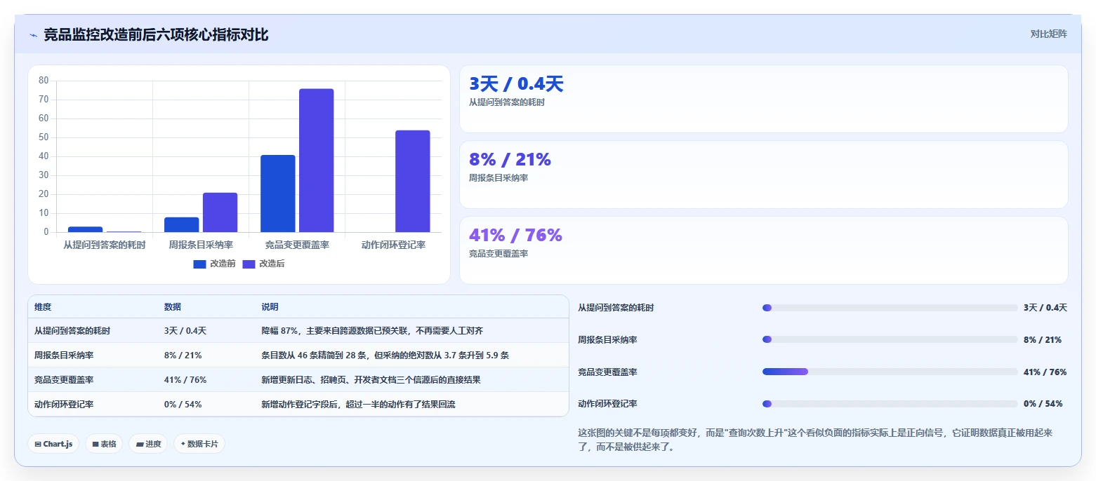Open the 41% / 76% data card
1096x481 pixels.
pyautogui.click(x=763, y=250)
